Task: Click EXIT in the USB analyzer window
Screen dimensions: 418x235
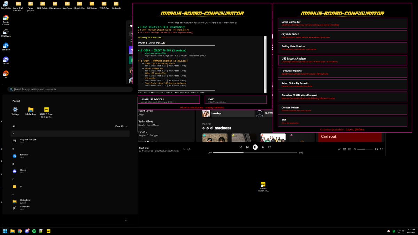Action: click(x=236, y=100)
